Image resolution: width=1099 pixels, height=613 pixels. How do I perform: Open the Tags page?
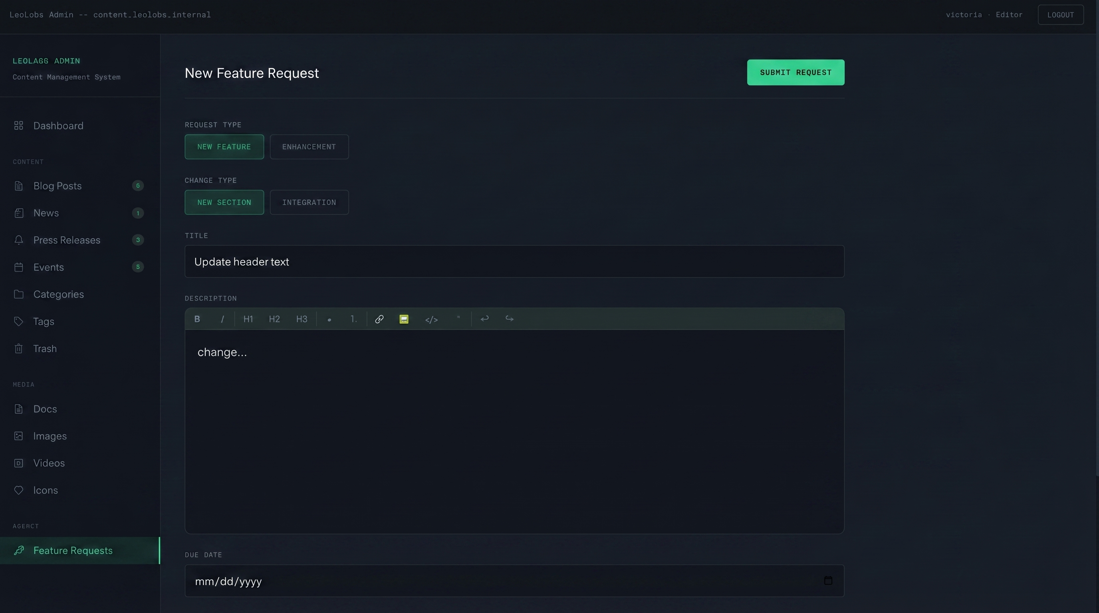(x=80, y=321)
